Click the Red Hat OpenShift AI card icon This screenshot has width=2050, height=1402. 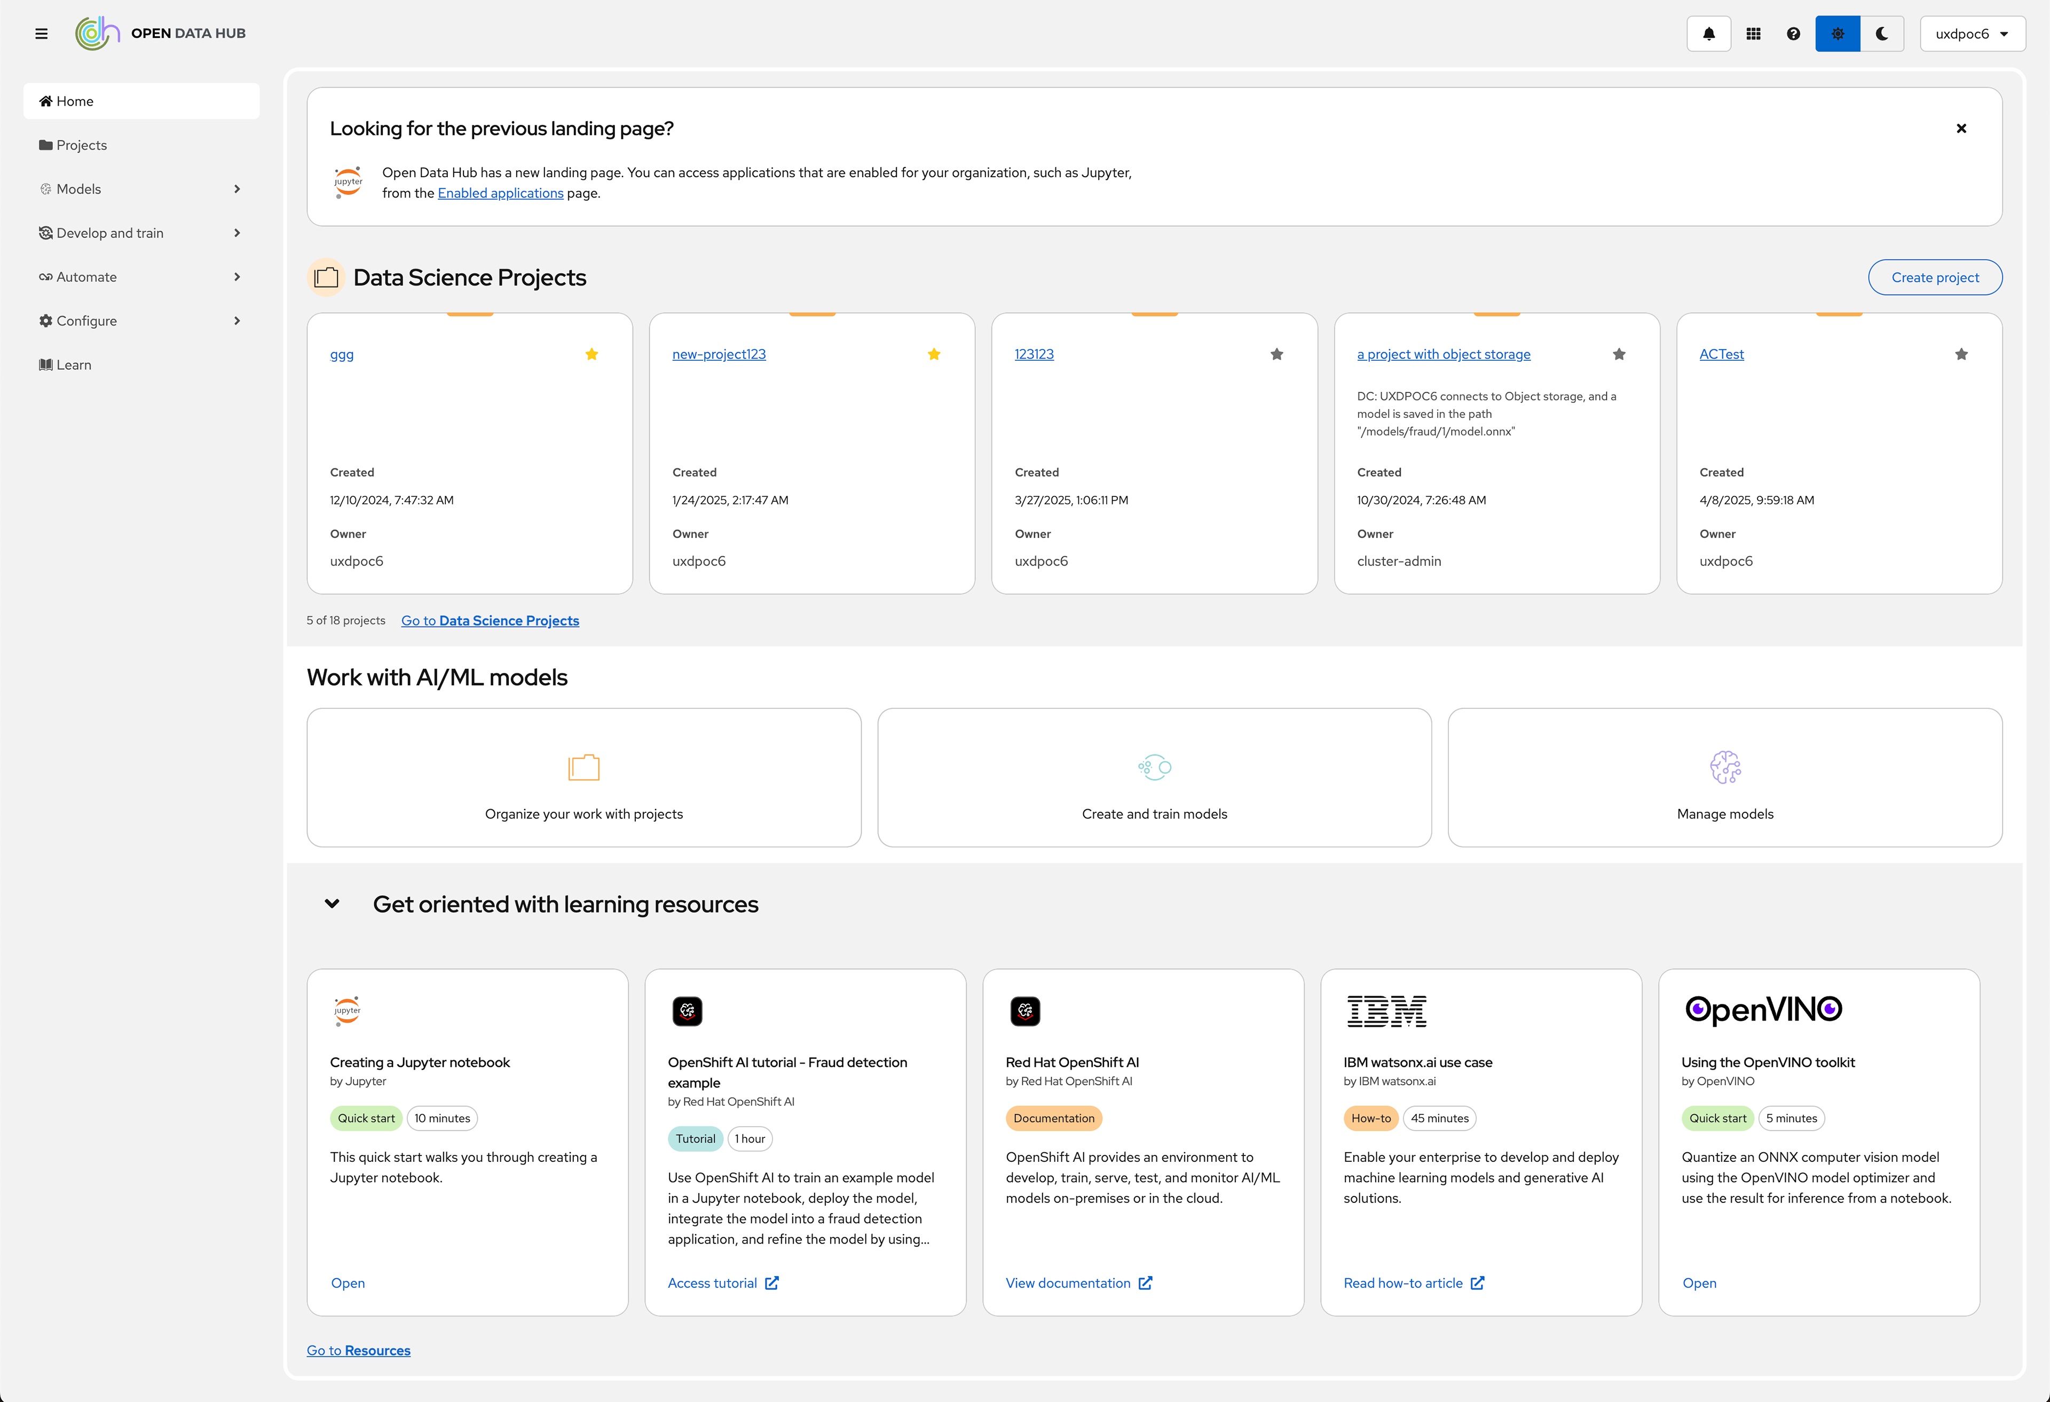click(1025, 1011)
